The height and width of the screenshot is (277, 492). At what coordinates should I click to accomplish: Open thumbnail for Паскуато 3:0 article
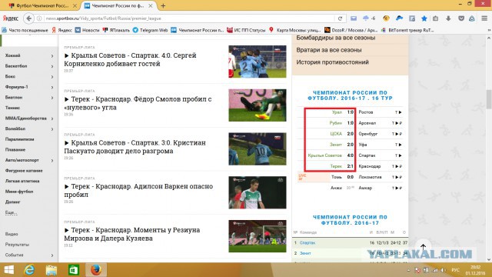(x=258, y=149)
